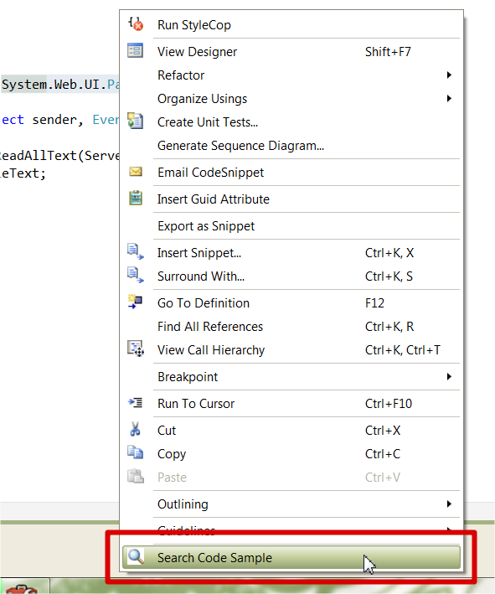Click the Search Code Sample magnifier icon

[135, 557]
